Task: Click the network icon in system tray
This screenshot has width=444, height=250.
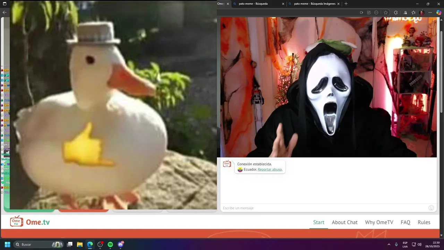Action: (x=414, y=244)
